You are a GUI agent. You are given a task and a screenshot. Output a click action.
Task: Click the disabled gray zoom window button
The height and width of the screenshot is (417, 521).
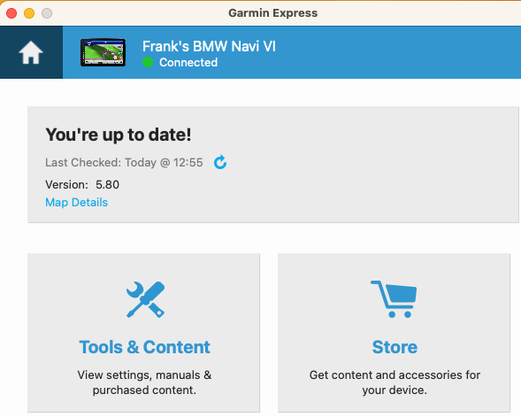click(x=47, y=13)
